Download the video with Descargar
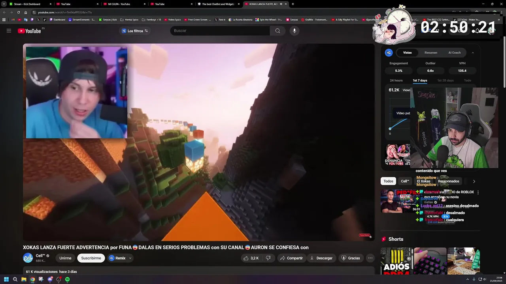Image resolution: width=506 pixels, height=284 pixels. pos(321,258)
